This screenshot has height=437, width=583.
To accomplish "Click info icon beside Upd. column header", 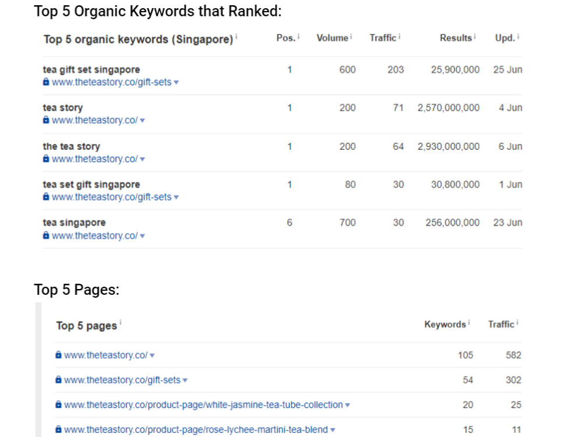I will tap(518, 36).
